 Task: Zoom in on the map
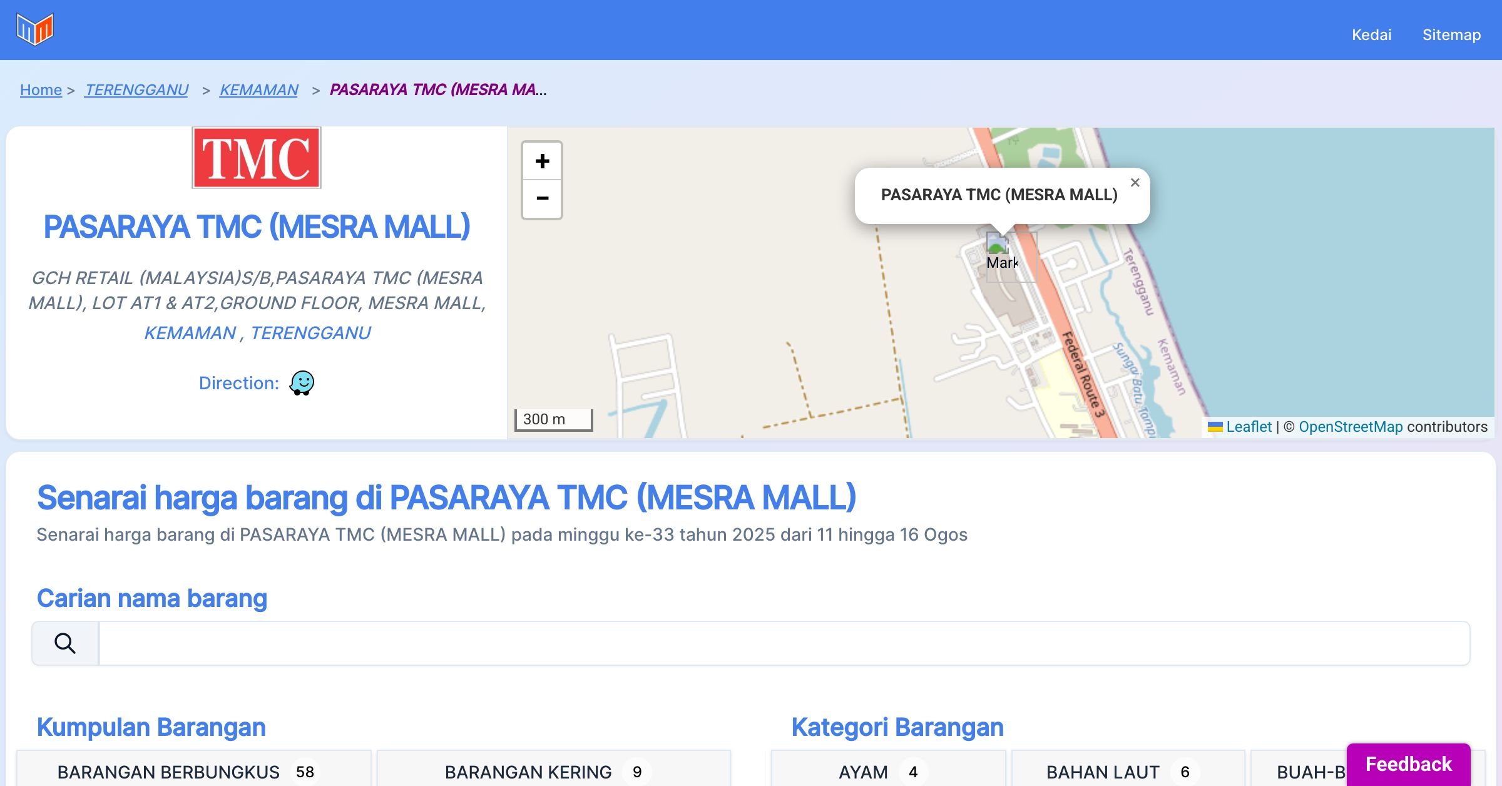coord(542,161)
